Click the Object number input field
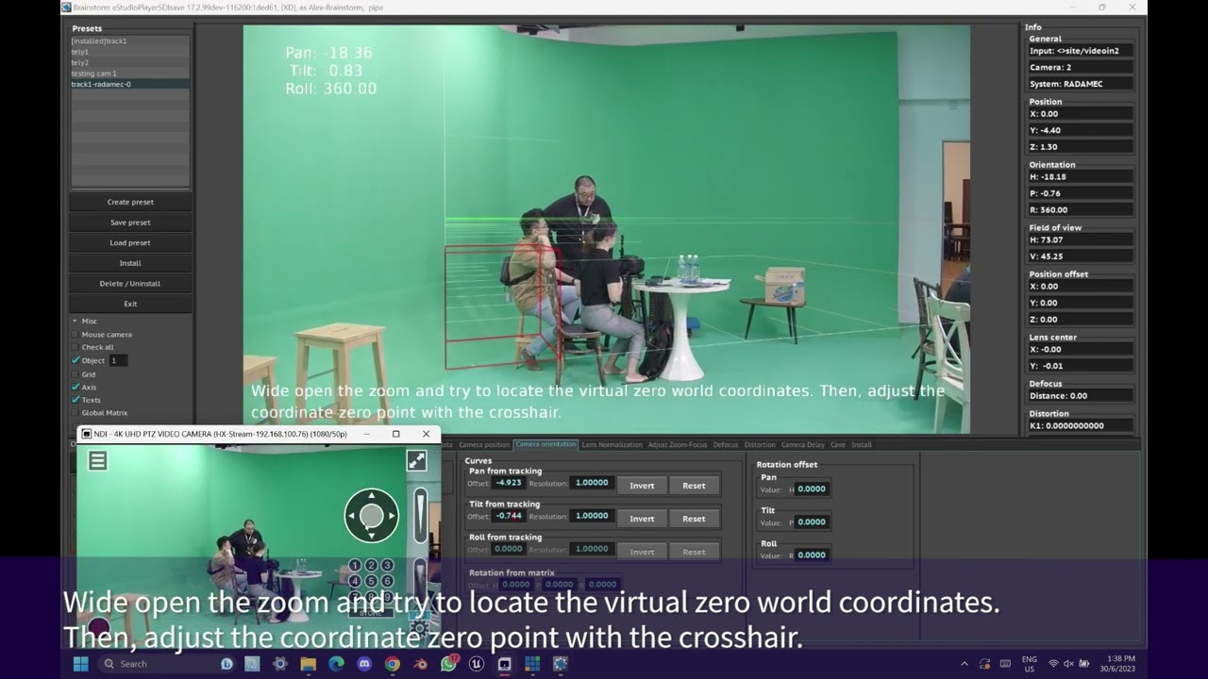This screenshot has width=1208, height=679. [x=118, y=360]
